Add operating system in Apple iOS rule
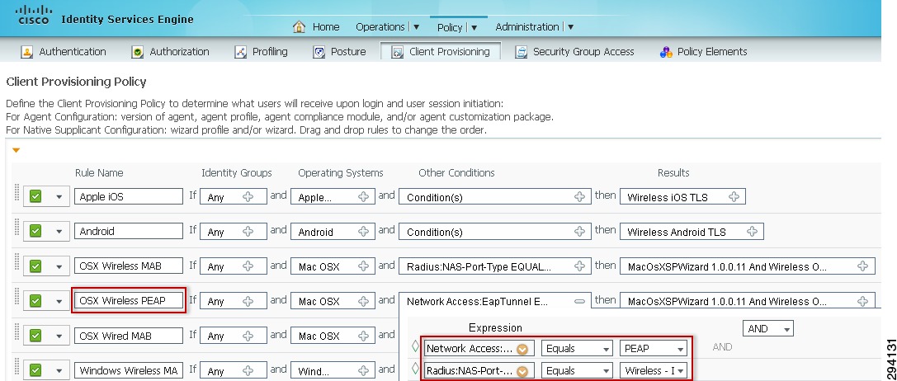 363,197
